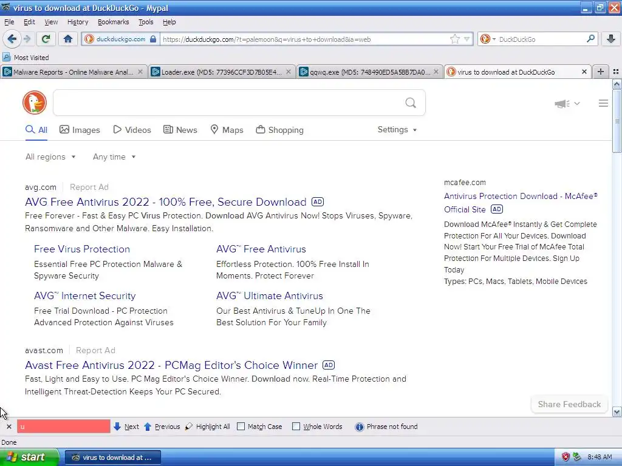
Task: Enable Match Case checkbox
Action: pos(241,427)
